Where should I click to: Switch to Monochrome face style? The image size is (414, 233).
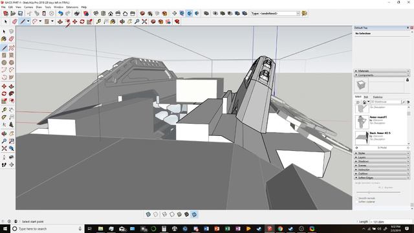pos(194,214)
